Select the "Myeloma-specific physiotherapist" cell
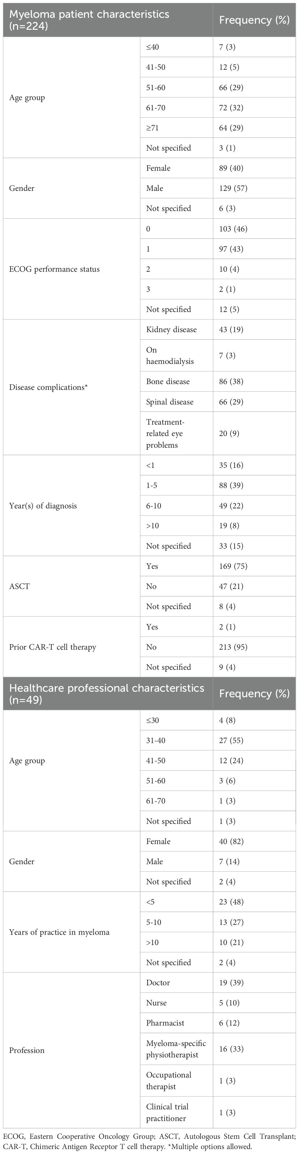Image resolution: width=299 pixels, height=1154 pixels. pos(176,1049)
